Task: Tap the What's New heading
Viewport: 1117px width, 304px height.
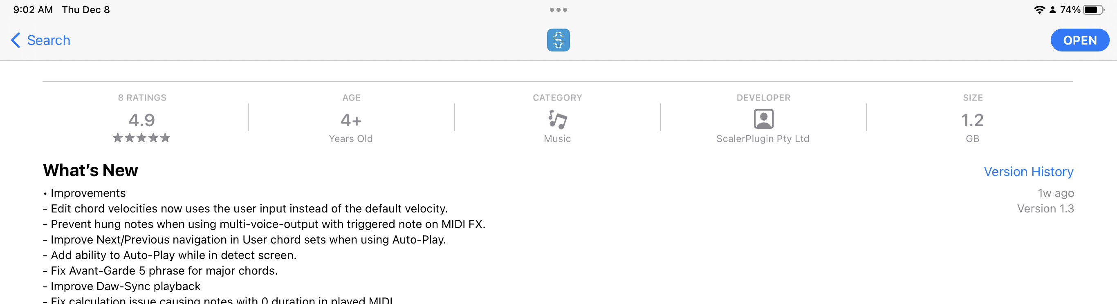Action: click(91, 171)
